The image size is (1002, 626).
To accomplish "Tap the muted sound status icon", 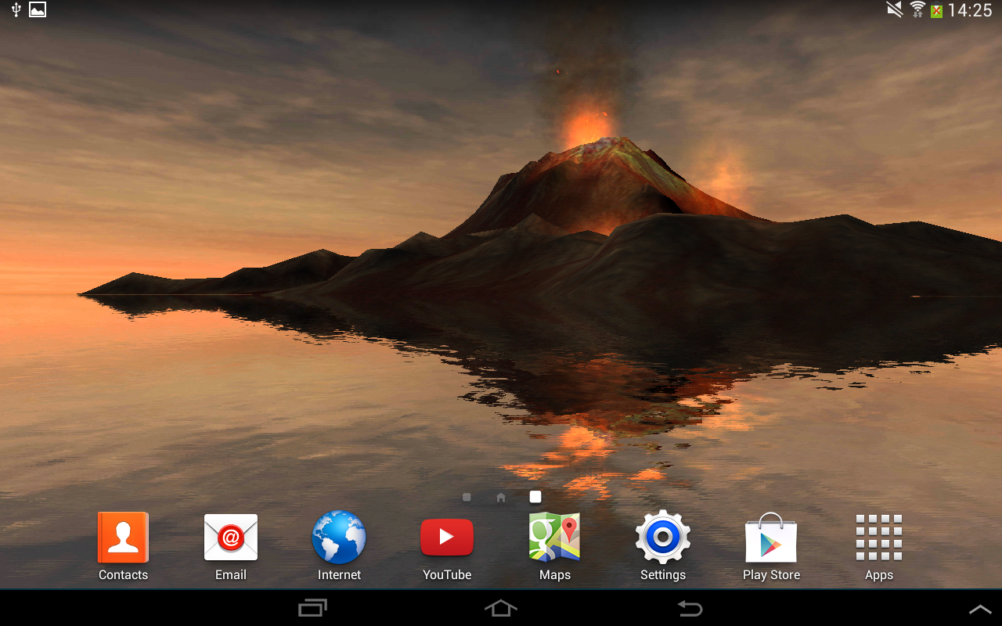I will click(x=895, y=10).
